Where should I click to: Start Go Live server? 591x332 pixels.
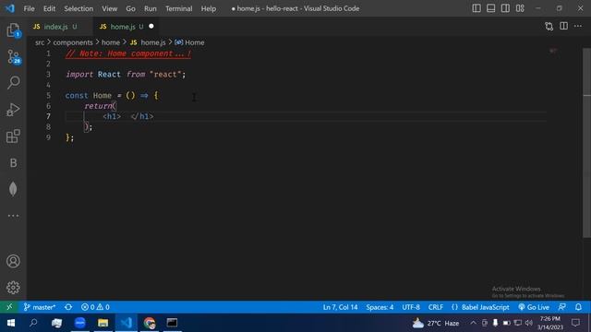click(534, 307)
